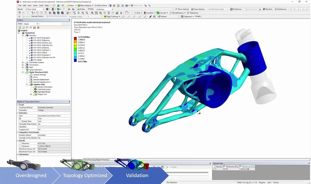Click the sort icon in Outline toolbar
This screenshot has height=184, width=311.
[38, 27]
